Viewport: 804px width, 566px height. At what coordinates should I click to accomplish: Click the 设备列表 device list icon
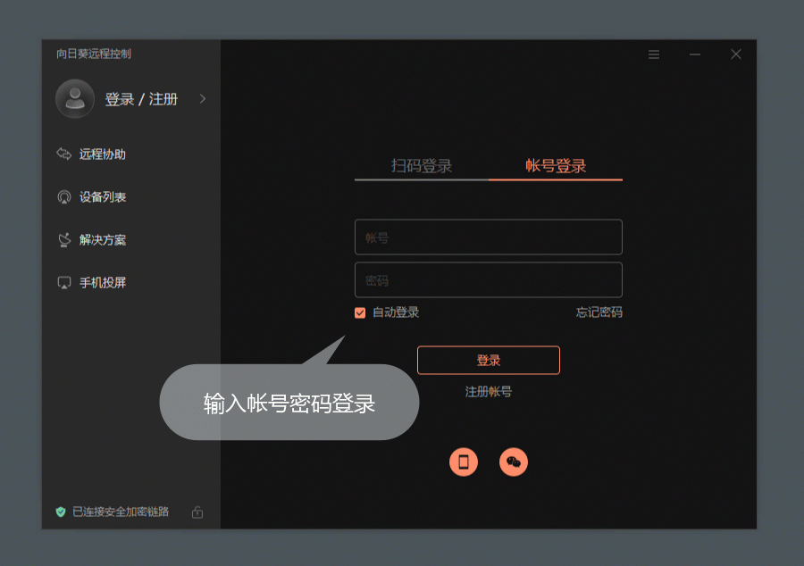(x=63, y=197)
